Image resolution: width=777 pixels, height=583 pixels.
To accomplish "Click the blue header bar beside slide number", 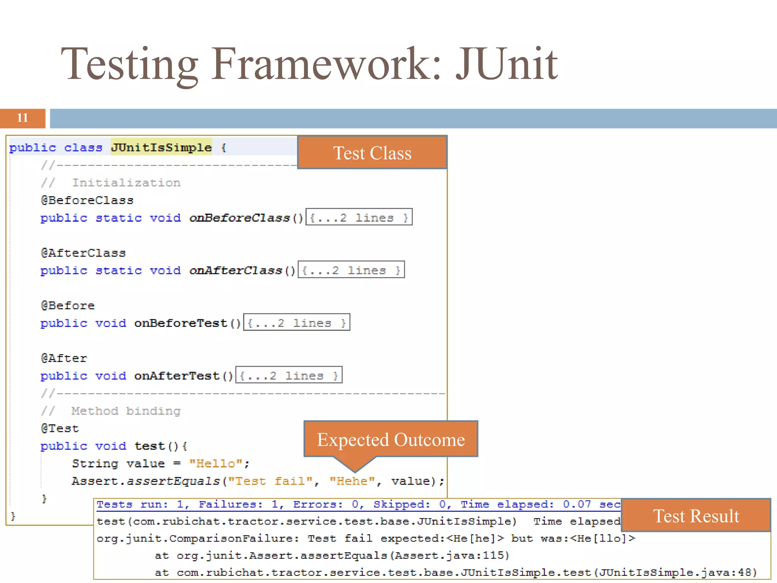I will pos(413,118).
